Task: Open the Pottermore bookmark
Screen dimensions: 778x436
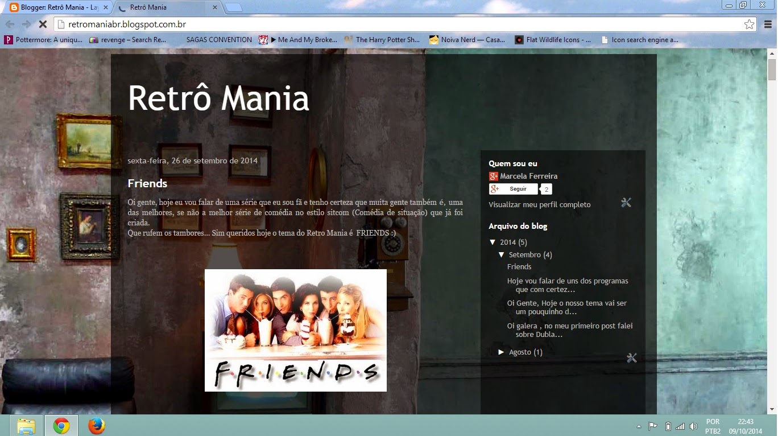Action: tap(44, 40)
